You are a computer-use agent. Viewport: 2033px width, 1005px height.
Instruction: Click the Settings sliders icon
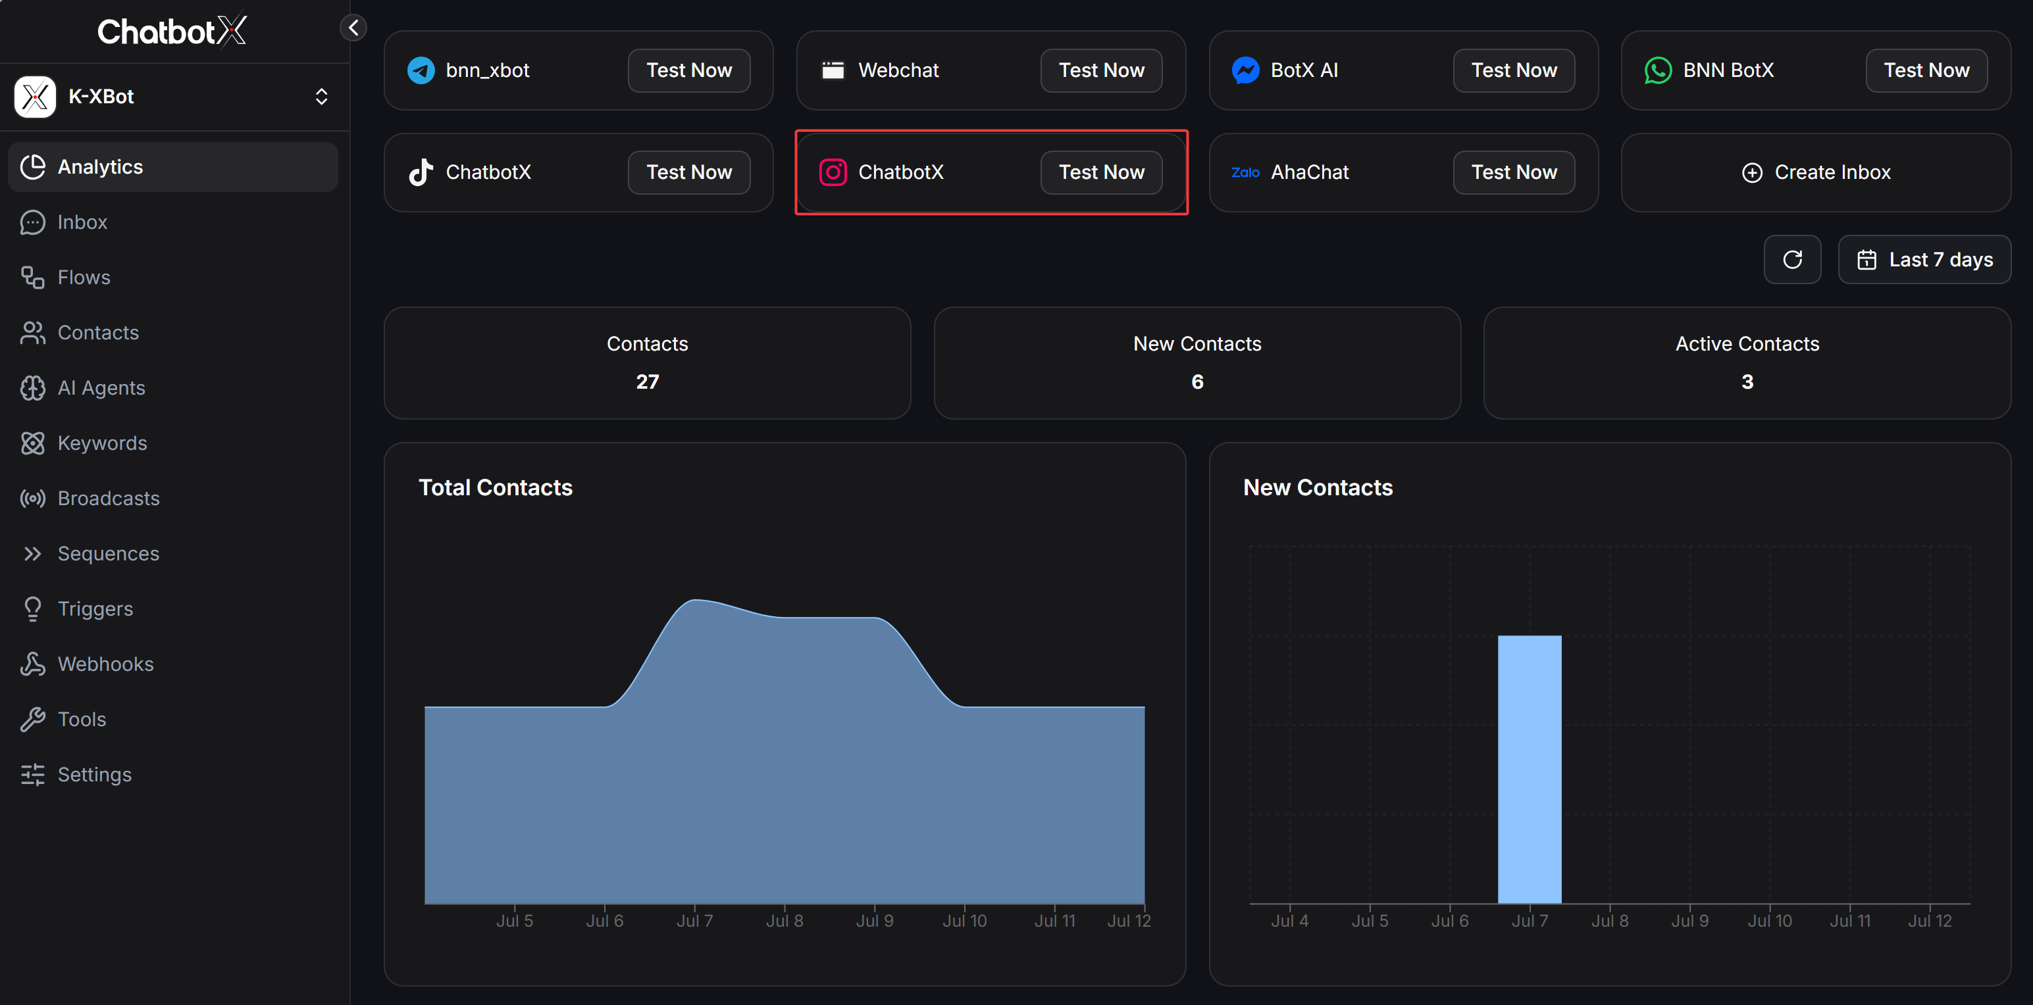[32, 774]
